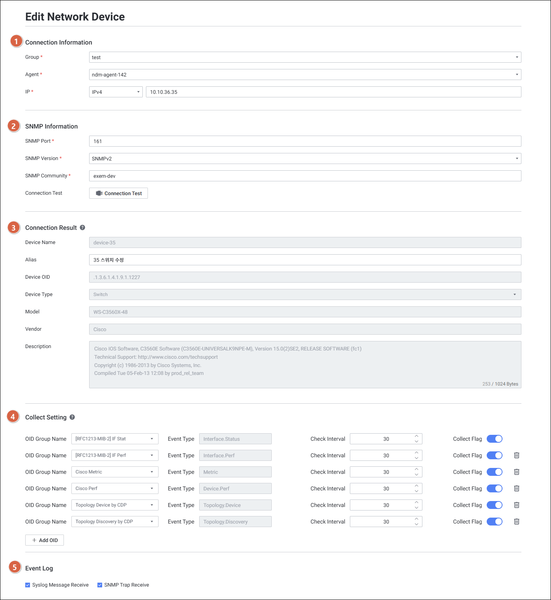Image resolution: width=551 pixels, height=600 pixels.
Task: Click the Add OID button
Action: click(45, 540)
